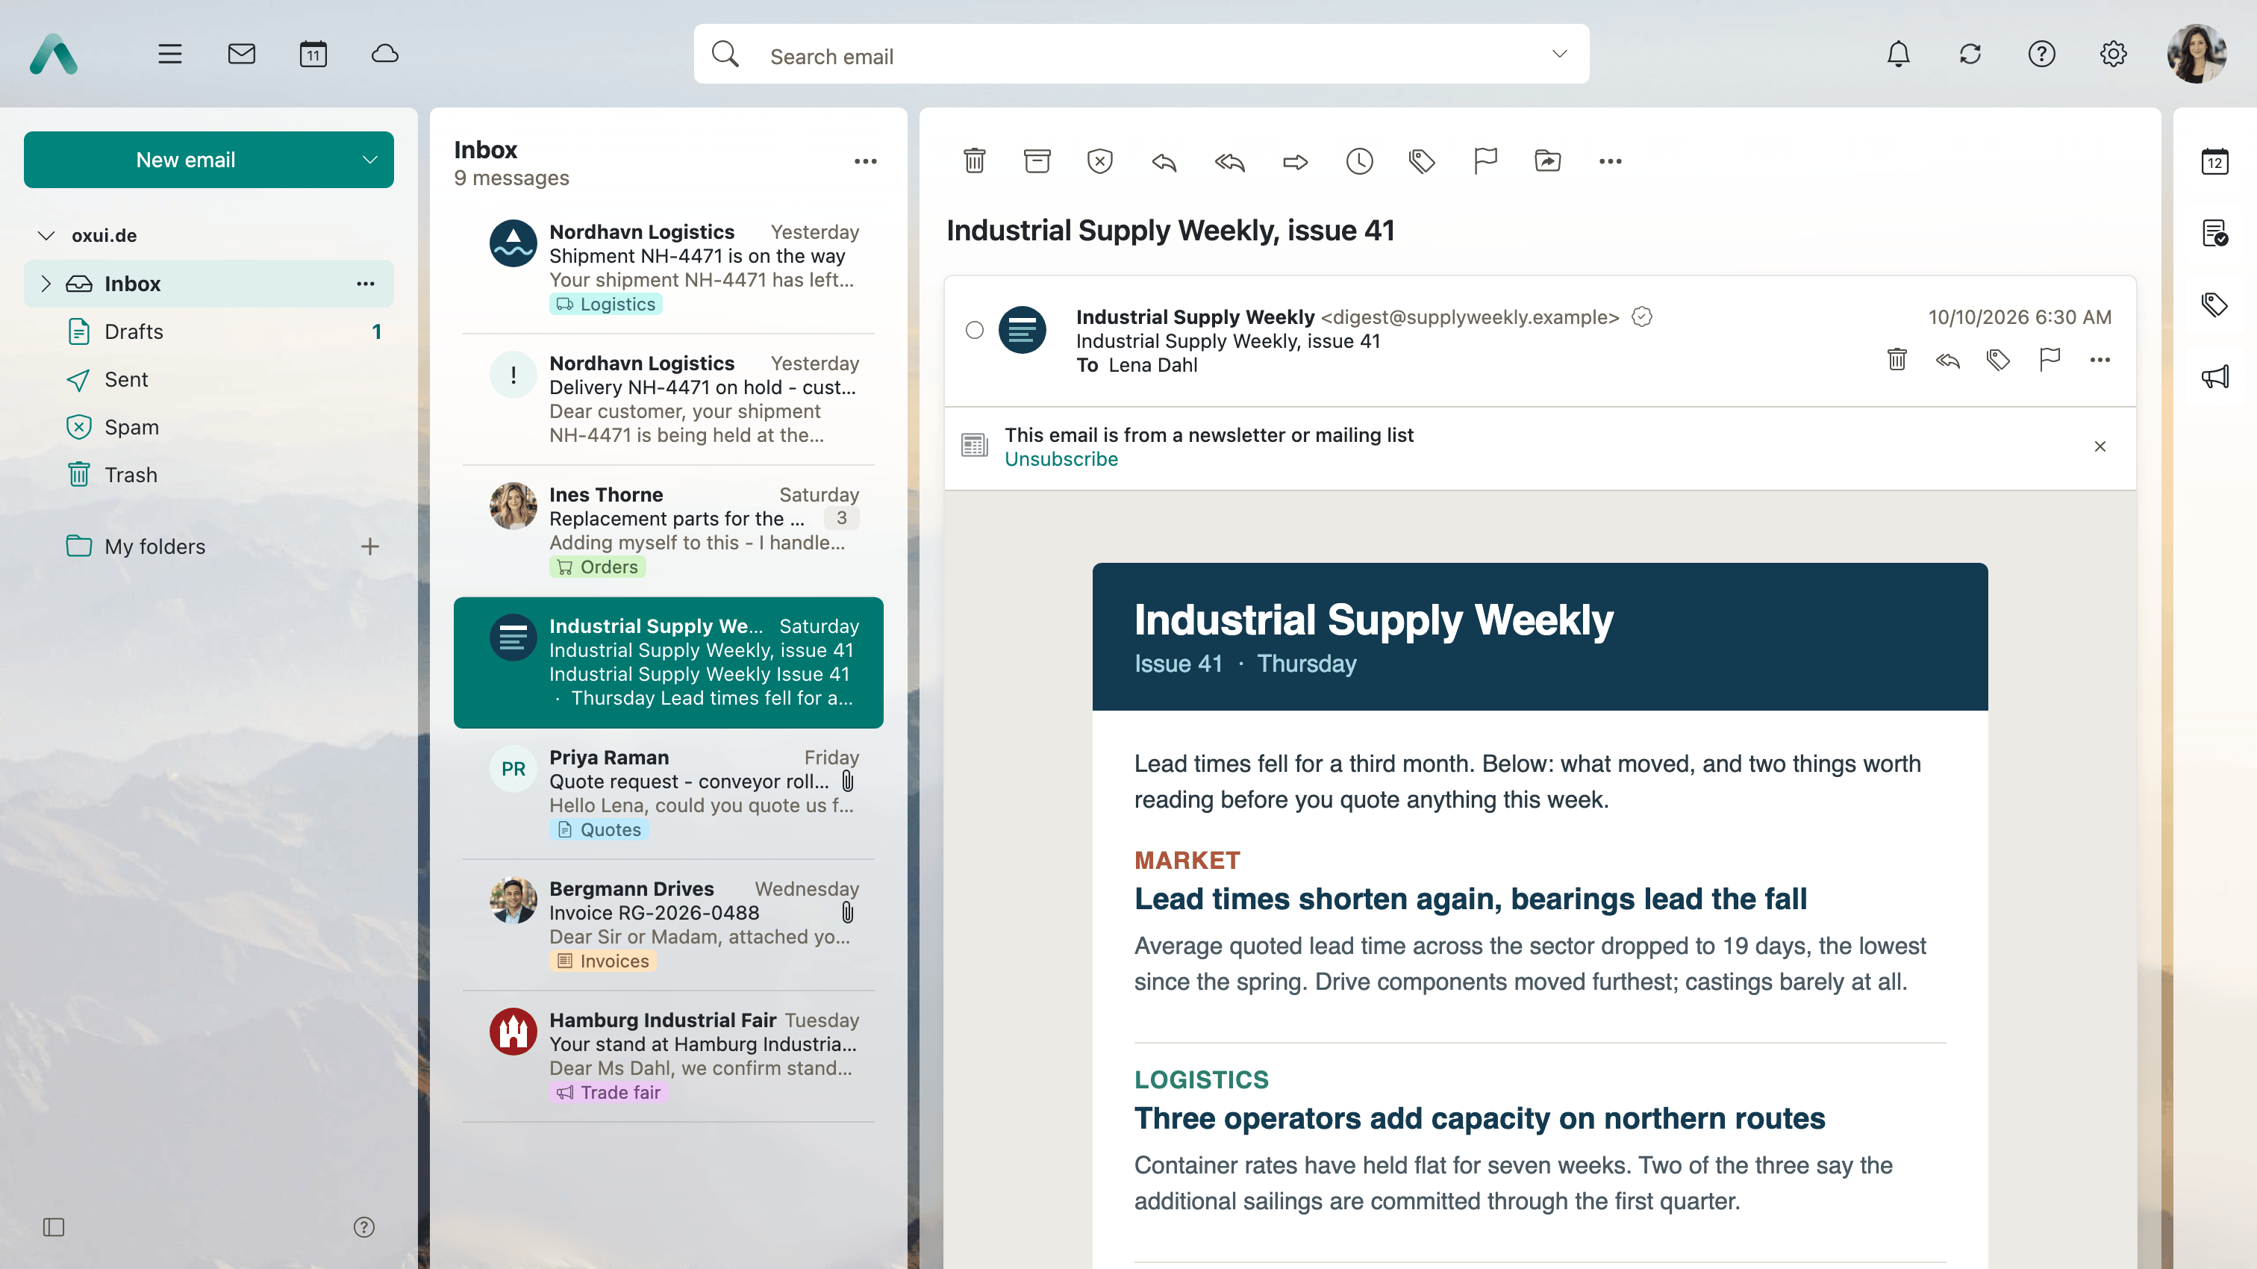Open Priya Raman quote request email
The height and width of the screenshot is (1269, 2257).
point(669,793)
